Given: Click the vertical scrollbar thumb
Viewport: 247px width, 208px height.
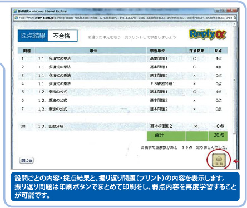Looking at the screenshot, I should click(x=234, y=80).
